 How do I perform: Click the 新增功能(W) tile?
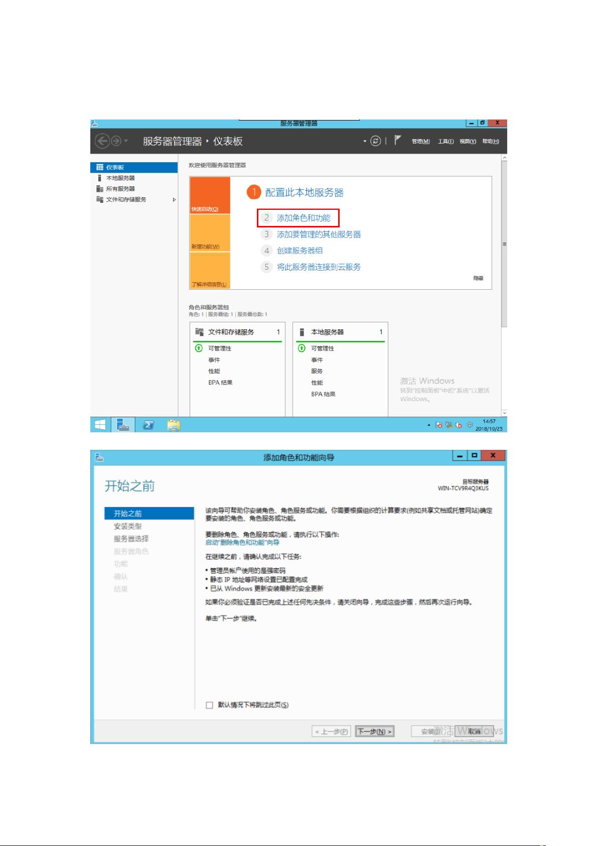point(210,233)
